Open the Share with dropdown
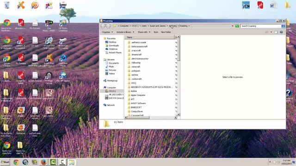This screenshot has width=296, height=166. click(144, 32)
